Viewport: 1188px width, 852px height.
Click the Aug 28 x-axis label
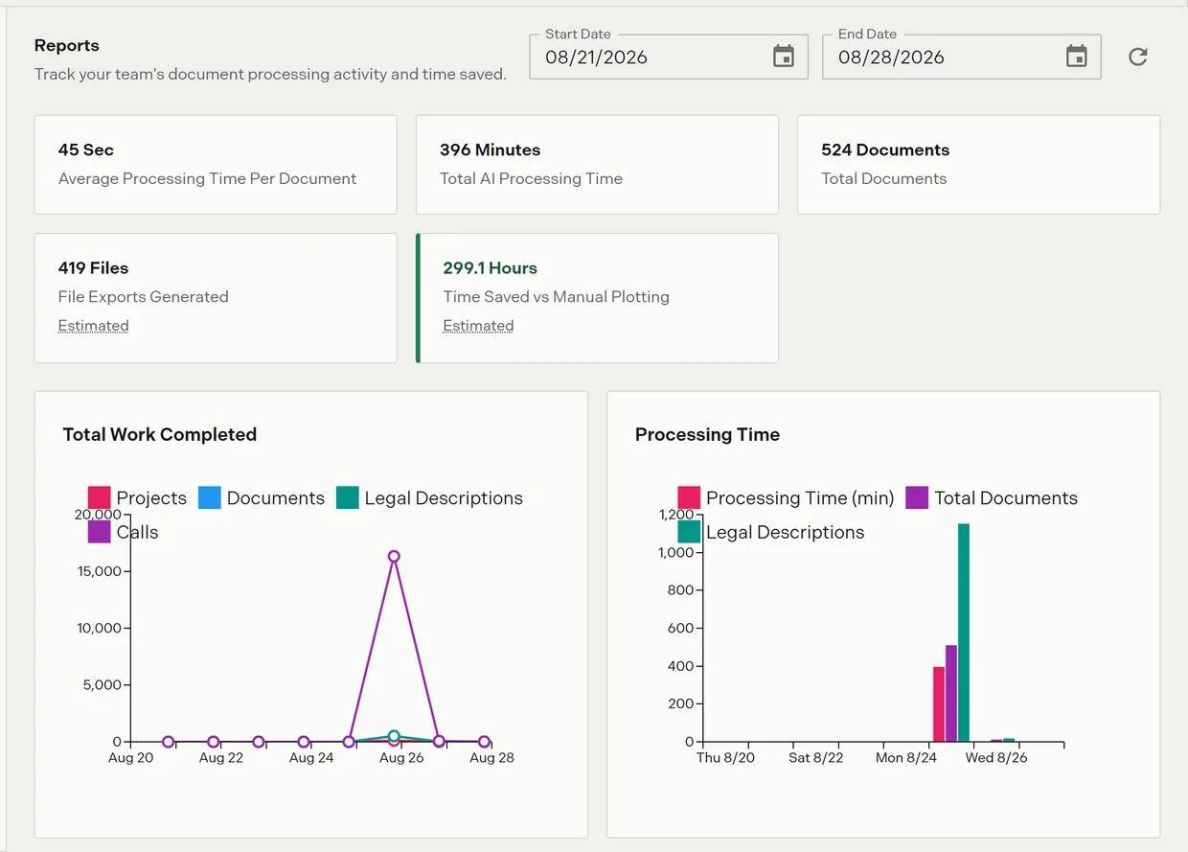[x=491, y=757]
